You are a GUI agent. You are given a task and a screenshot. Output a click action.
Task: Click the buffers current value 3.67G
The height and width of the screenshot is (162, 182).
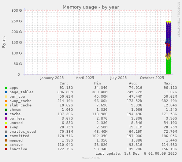pos(67,118)
